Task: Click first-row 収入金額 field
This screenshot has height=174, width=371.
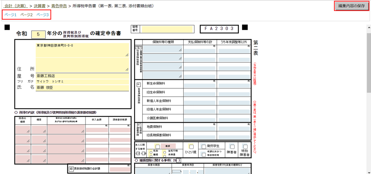Action: (x=97, y=130)
